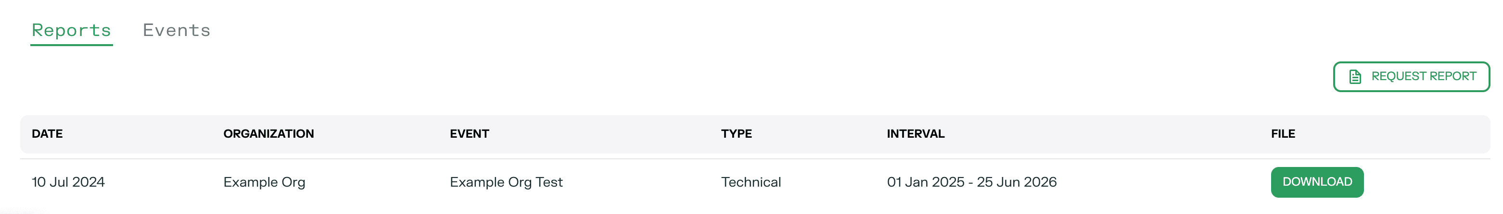1503x214 pixels.
Task: Click the File column header
Action: (1283, 134)
